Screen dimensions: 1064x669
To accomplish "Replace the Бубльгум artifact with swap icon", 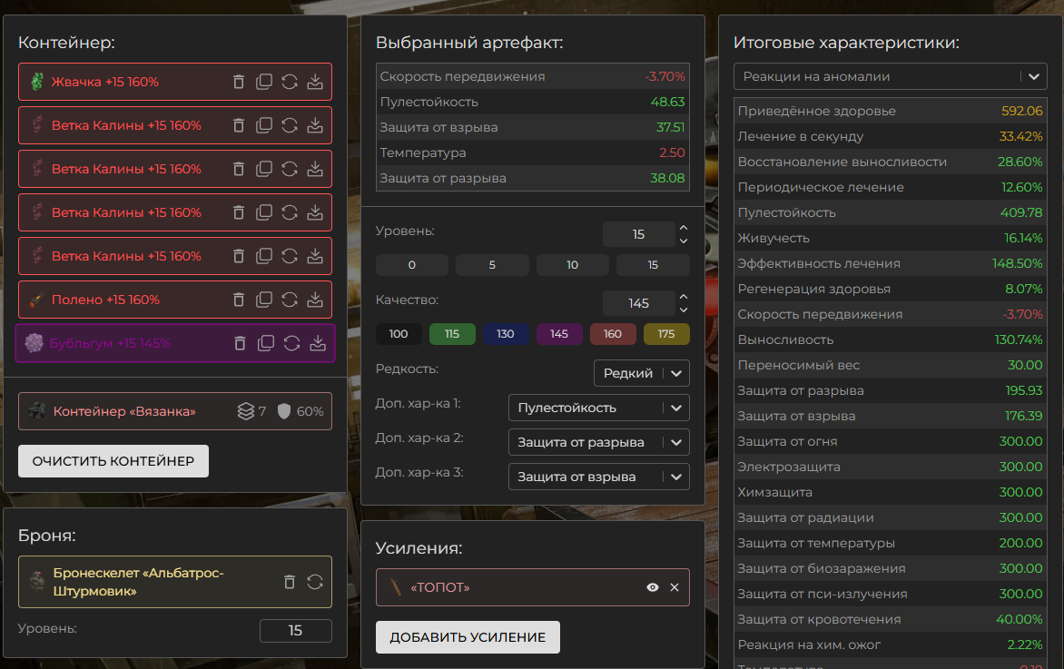I will click(x=292, y=343).
